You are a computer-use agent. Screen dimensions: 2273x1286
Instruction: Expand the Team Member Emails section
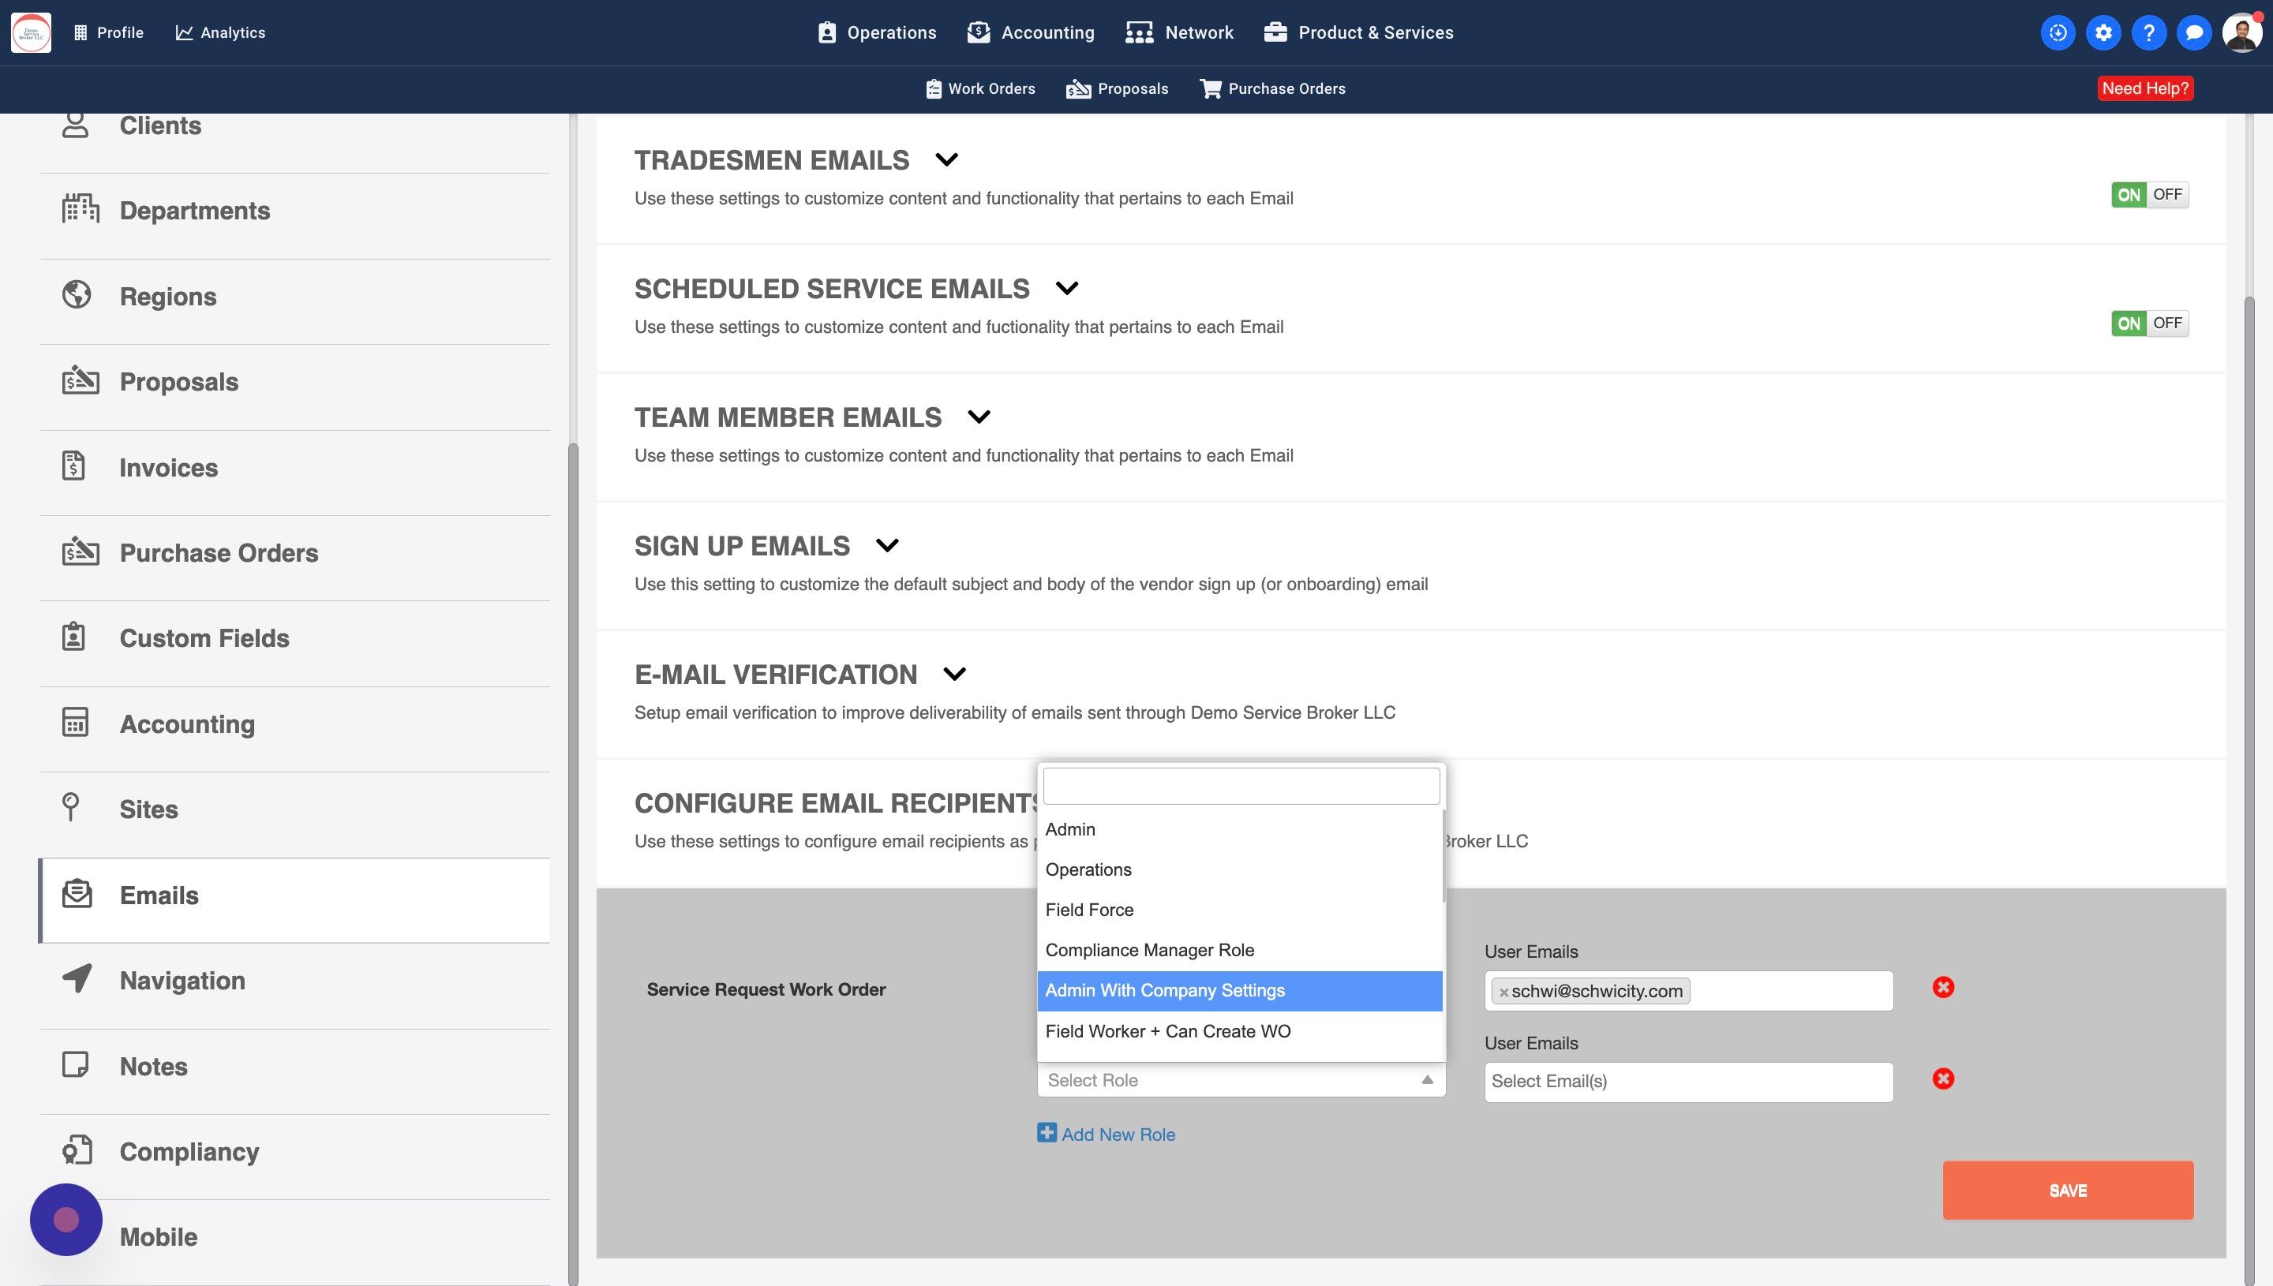coord(979,417)
